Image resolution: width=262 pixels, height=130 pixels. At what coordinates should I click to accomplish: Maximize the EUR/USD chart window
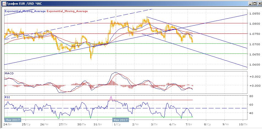click(254, 4)
